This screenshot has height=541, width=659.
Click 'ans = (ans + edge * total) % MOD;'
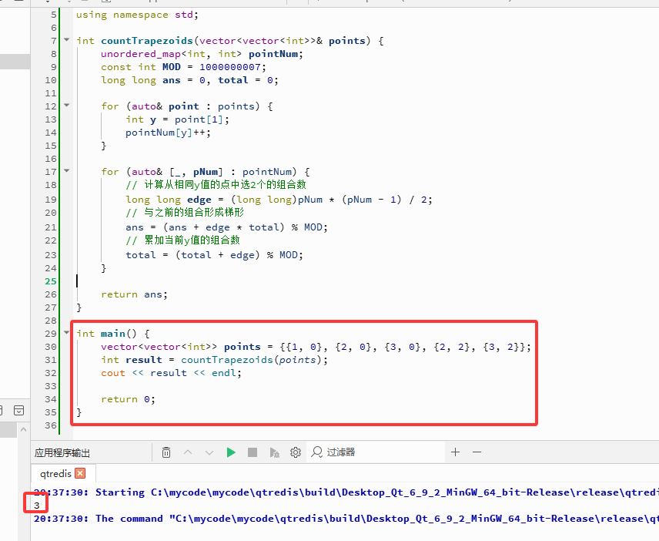tap(226, 227)
